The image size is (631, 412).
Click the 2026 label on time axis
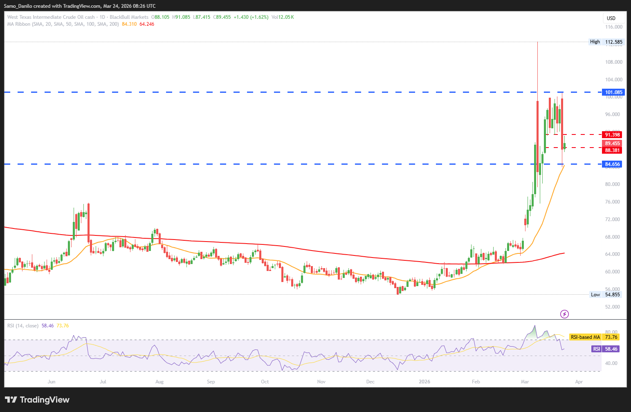(x=424, y=382)
